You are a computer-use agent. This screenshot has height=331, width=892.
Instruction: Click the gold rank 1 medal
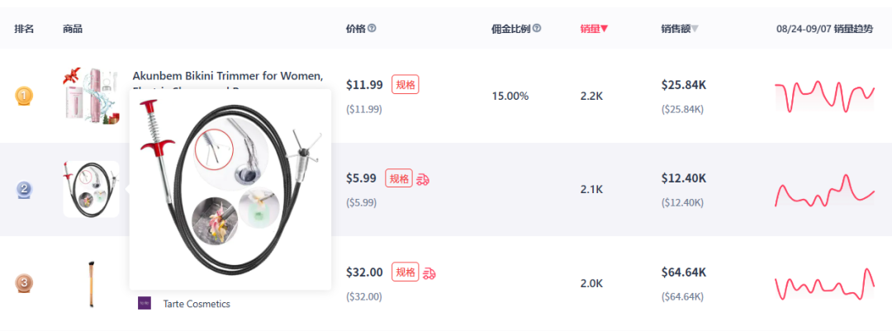23,96
